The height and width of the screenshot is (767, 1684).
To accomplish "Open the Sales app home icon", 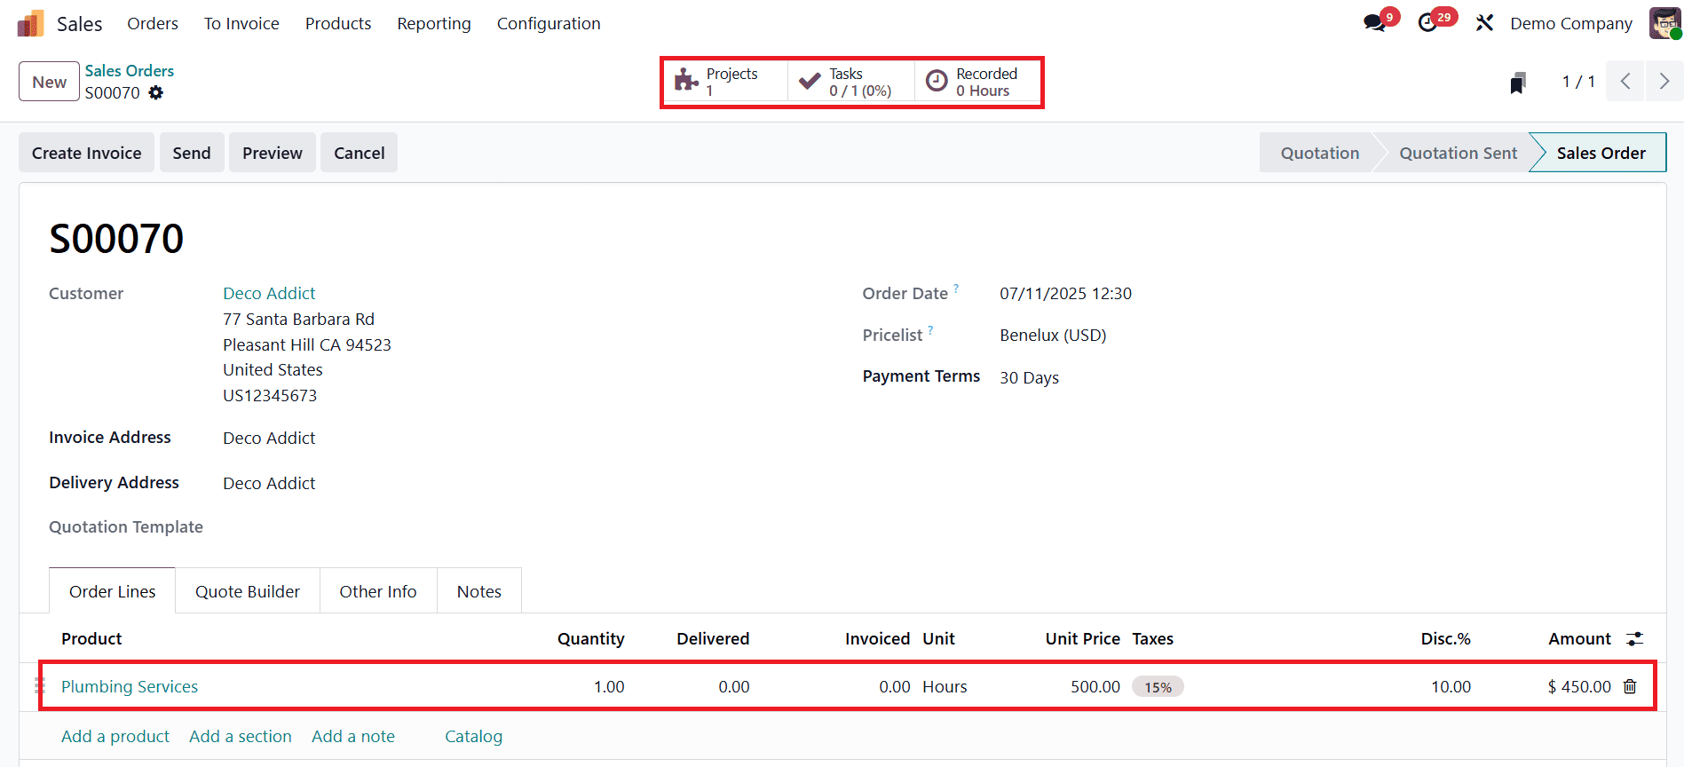I will [30, 23].
